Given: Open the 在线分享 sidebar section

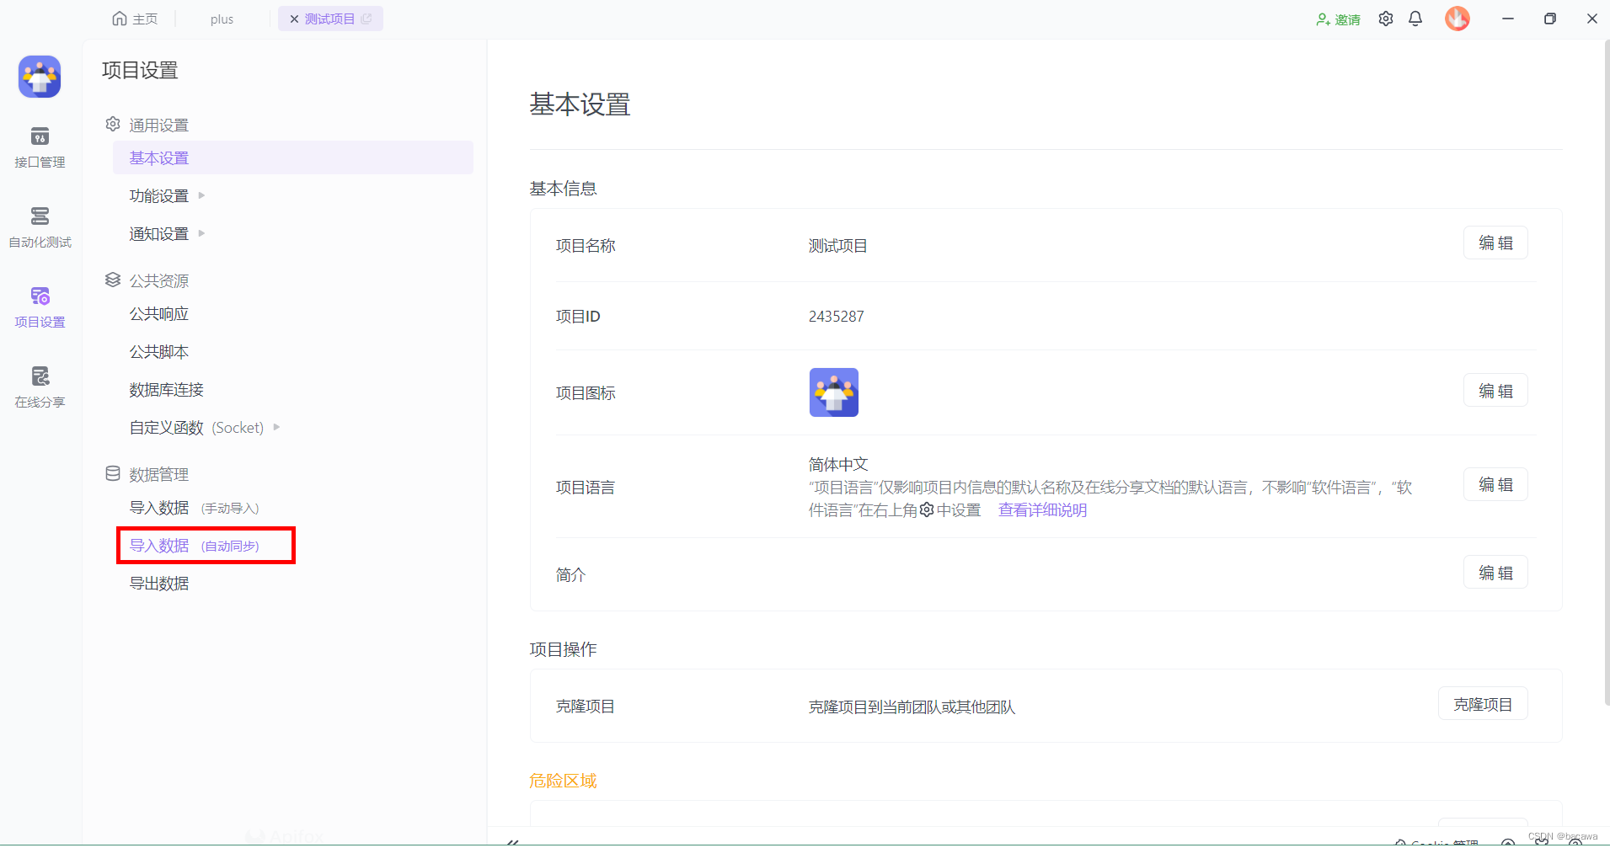Looking at the screenshot, I should pyautogui.click(x=40, y=387).
